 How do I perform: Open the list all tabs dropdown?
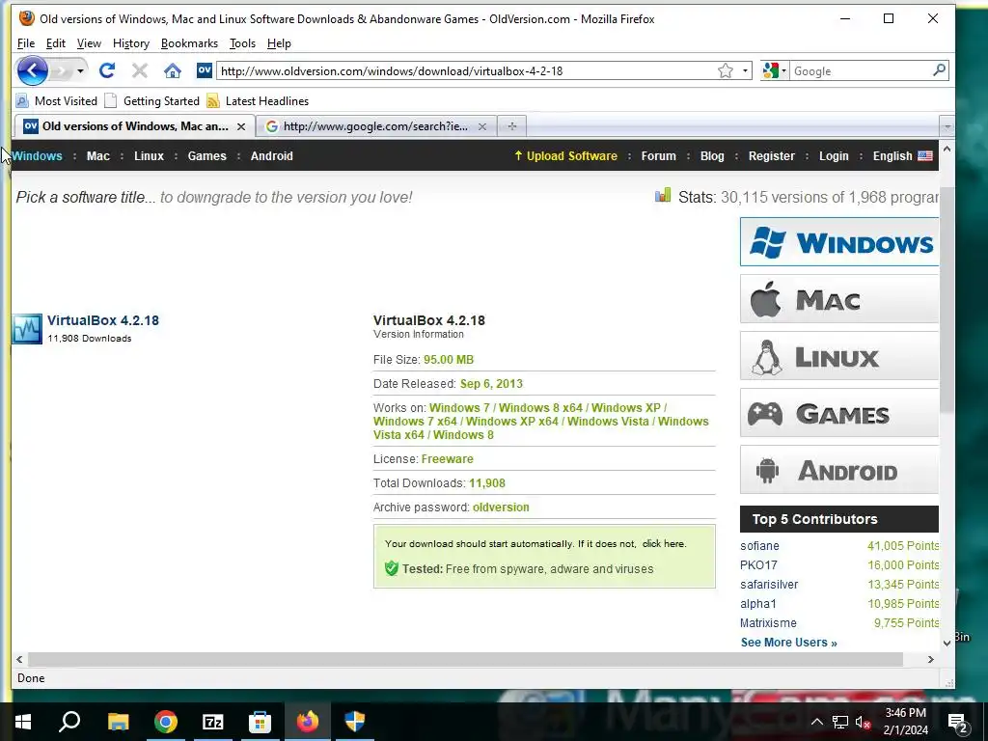947,126
